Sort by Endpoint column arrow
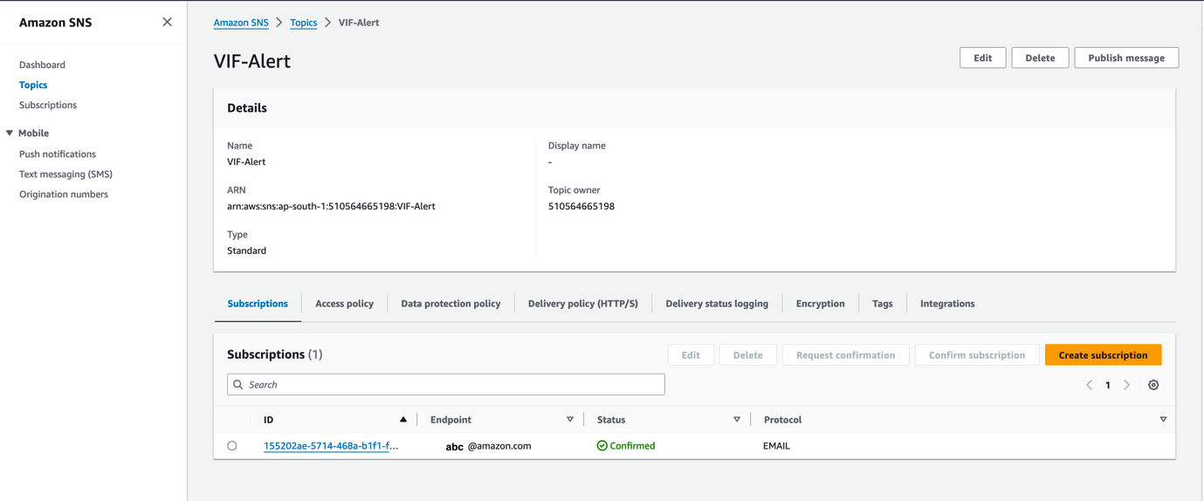 (x=570, y=420)
